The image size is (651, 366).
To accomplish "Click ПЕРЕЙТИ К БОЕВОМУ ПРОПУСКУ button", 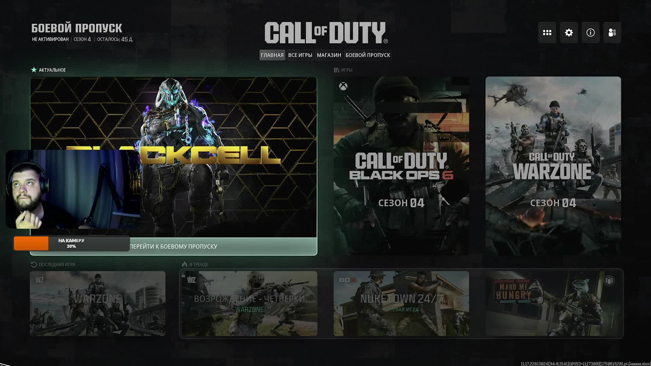I will pos(174,246).
